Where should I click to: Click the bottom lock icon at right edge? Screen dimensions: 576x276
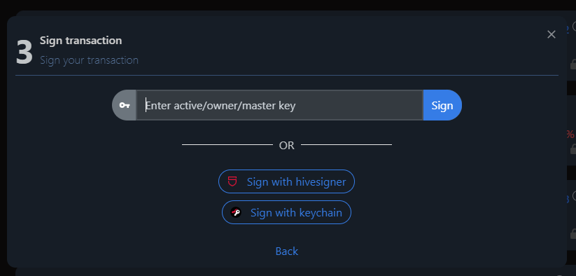(x=573, y=234)
